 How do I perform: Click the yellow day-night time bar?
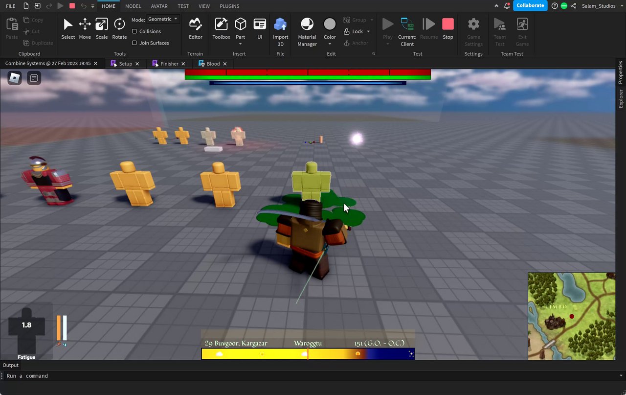(x=308, y=354)
